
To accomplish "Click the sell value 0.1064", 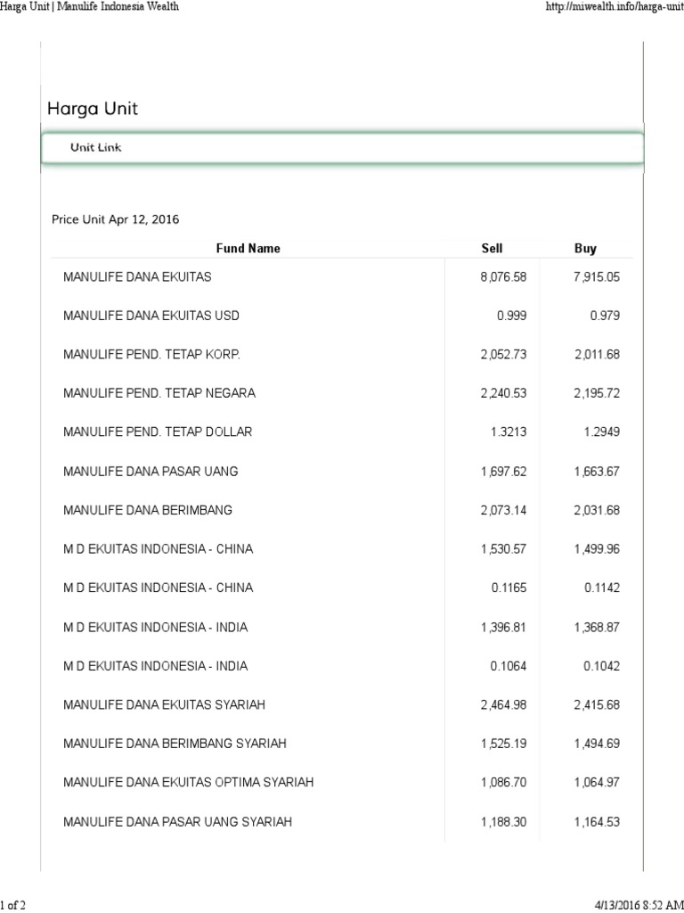I will (x=509, y=665).
